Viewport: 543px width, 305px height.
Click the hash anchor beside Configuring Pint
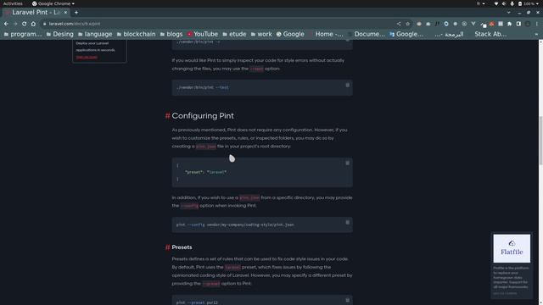(168, 116)
